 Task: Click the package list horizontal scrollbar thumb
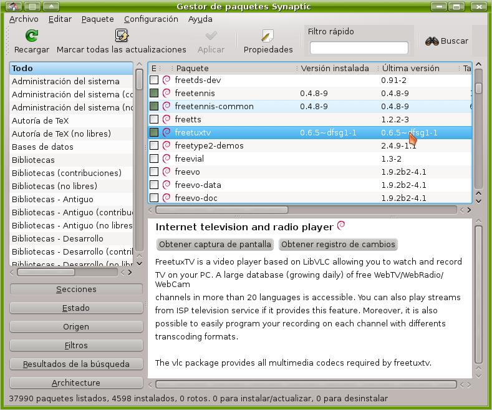click(x=221, y=210)
